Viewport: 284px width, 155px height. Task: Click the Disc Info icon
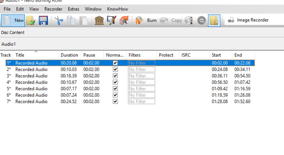[x=189, y=21]
